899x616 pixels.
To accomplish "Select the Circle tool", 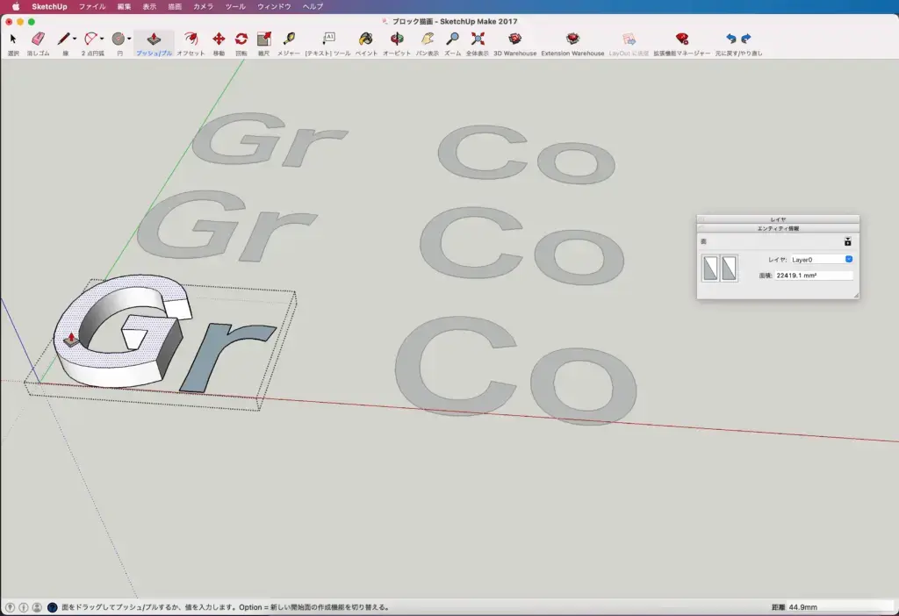I will [119, 39].
